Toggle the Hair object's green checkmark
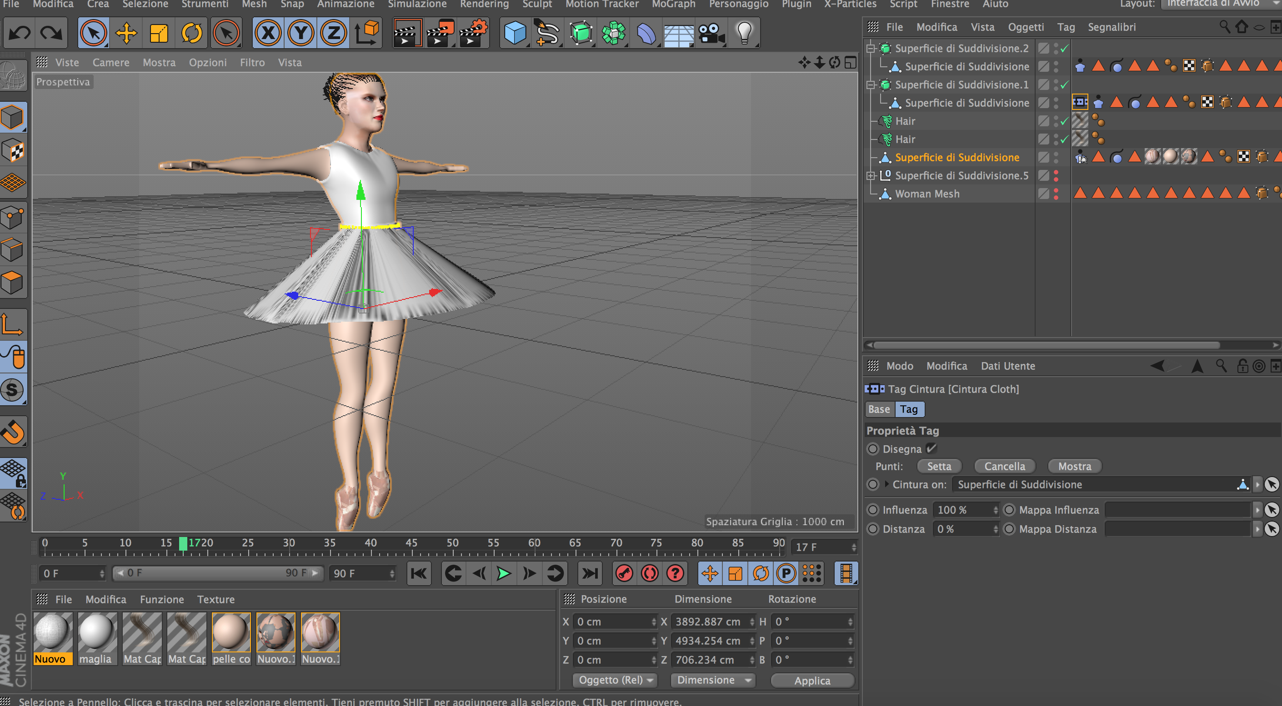The width and height of the screenshot is (1282, 706). pos(1064,121)
